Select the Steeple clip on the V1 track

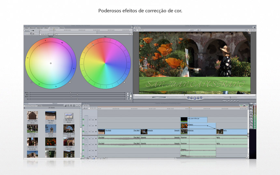[x=160, y=132]
